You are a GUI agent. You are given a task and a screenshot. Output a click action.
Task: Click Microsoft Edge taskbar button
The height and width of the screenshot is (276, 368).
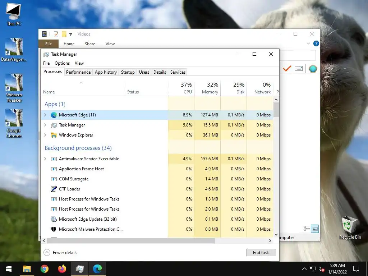(97, 269)
